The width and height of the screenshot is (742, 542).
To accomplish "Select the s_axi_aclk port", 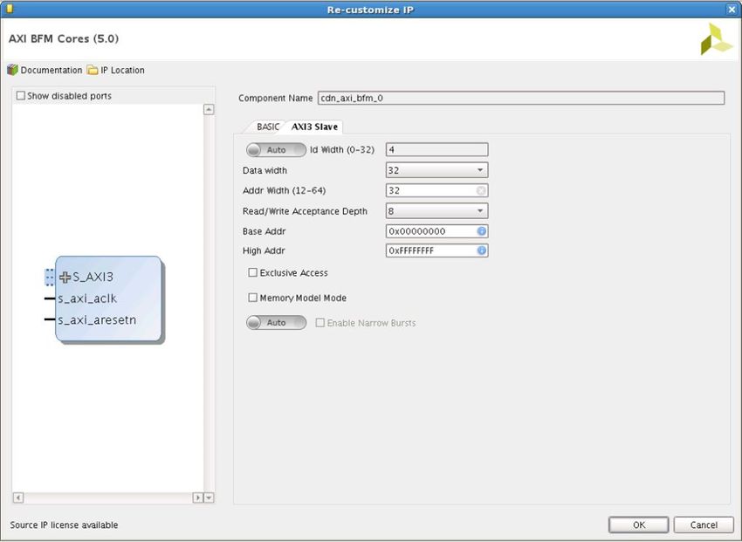I will pyautogui.click(x=87, y=298).
